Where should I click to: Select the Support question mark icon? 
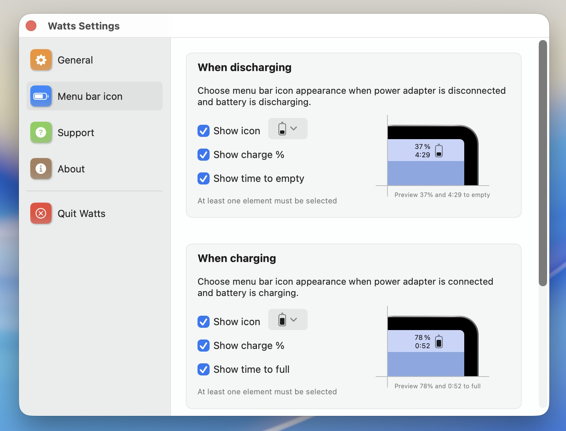click(40, 132)
